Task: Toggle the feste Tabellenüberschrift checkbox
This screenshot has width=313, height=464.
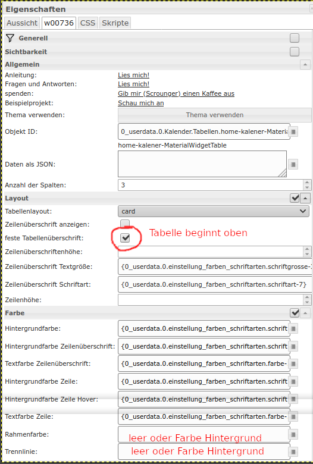Action: pyautogui.click(x=125, y=237)
